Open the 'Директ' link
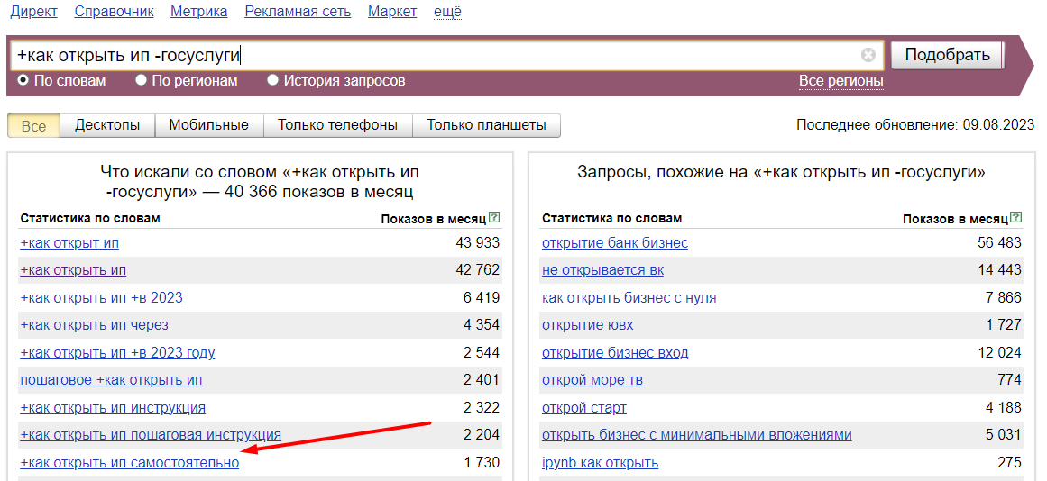 coord(33,12)
